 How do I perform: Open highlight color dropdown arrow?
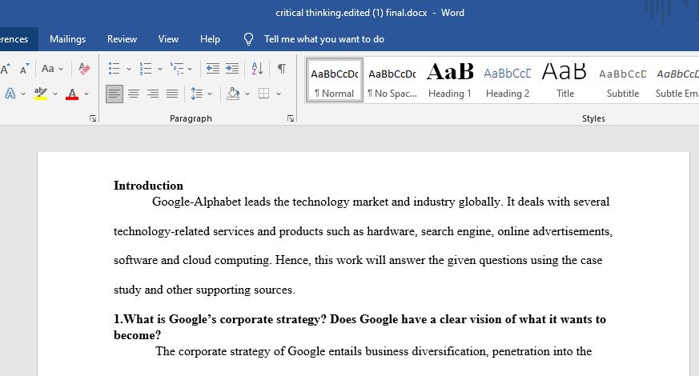point(55,94)
